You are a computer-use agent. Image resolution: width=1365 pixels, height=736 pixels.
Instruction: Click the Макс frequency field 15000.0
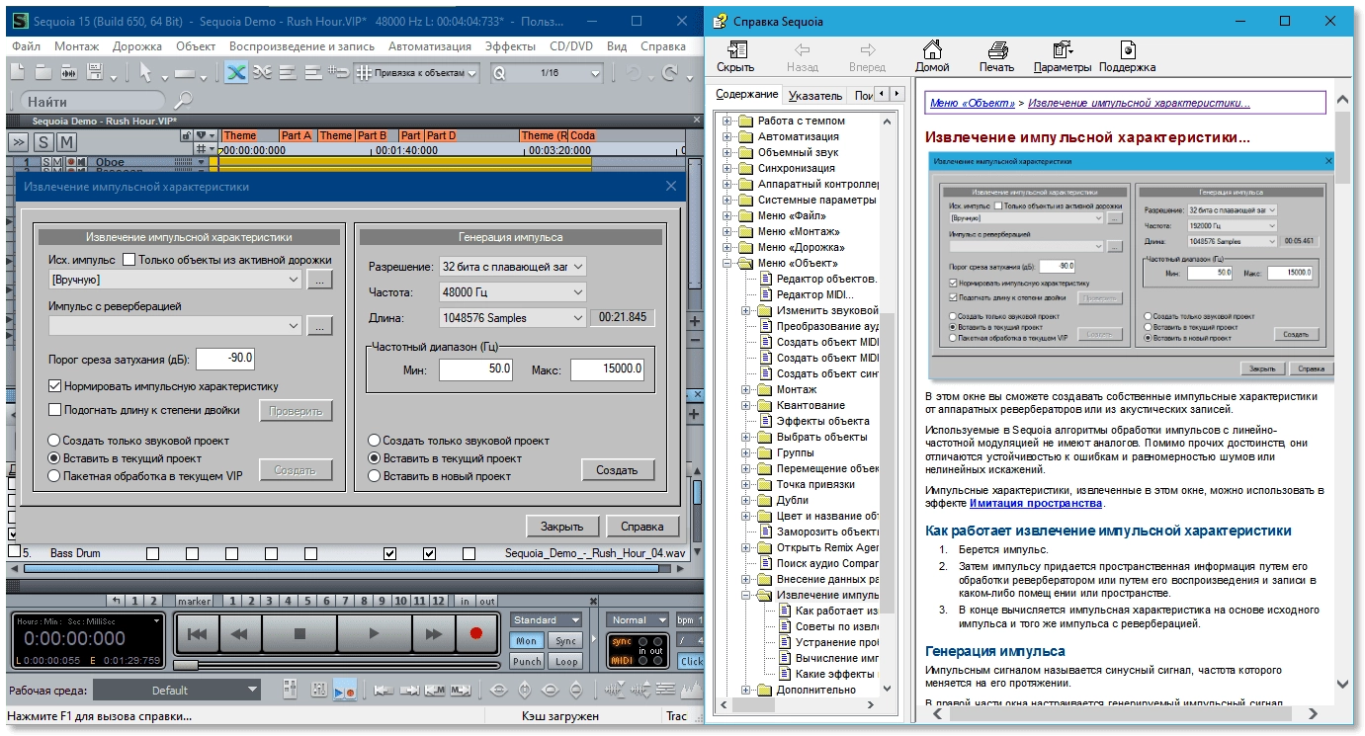(x=607, y=369)
